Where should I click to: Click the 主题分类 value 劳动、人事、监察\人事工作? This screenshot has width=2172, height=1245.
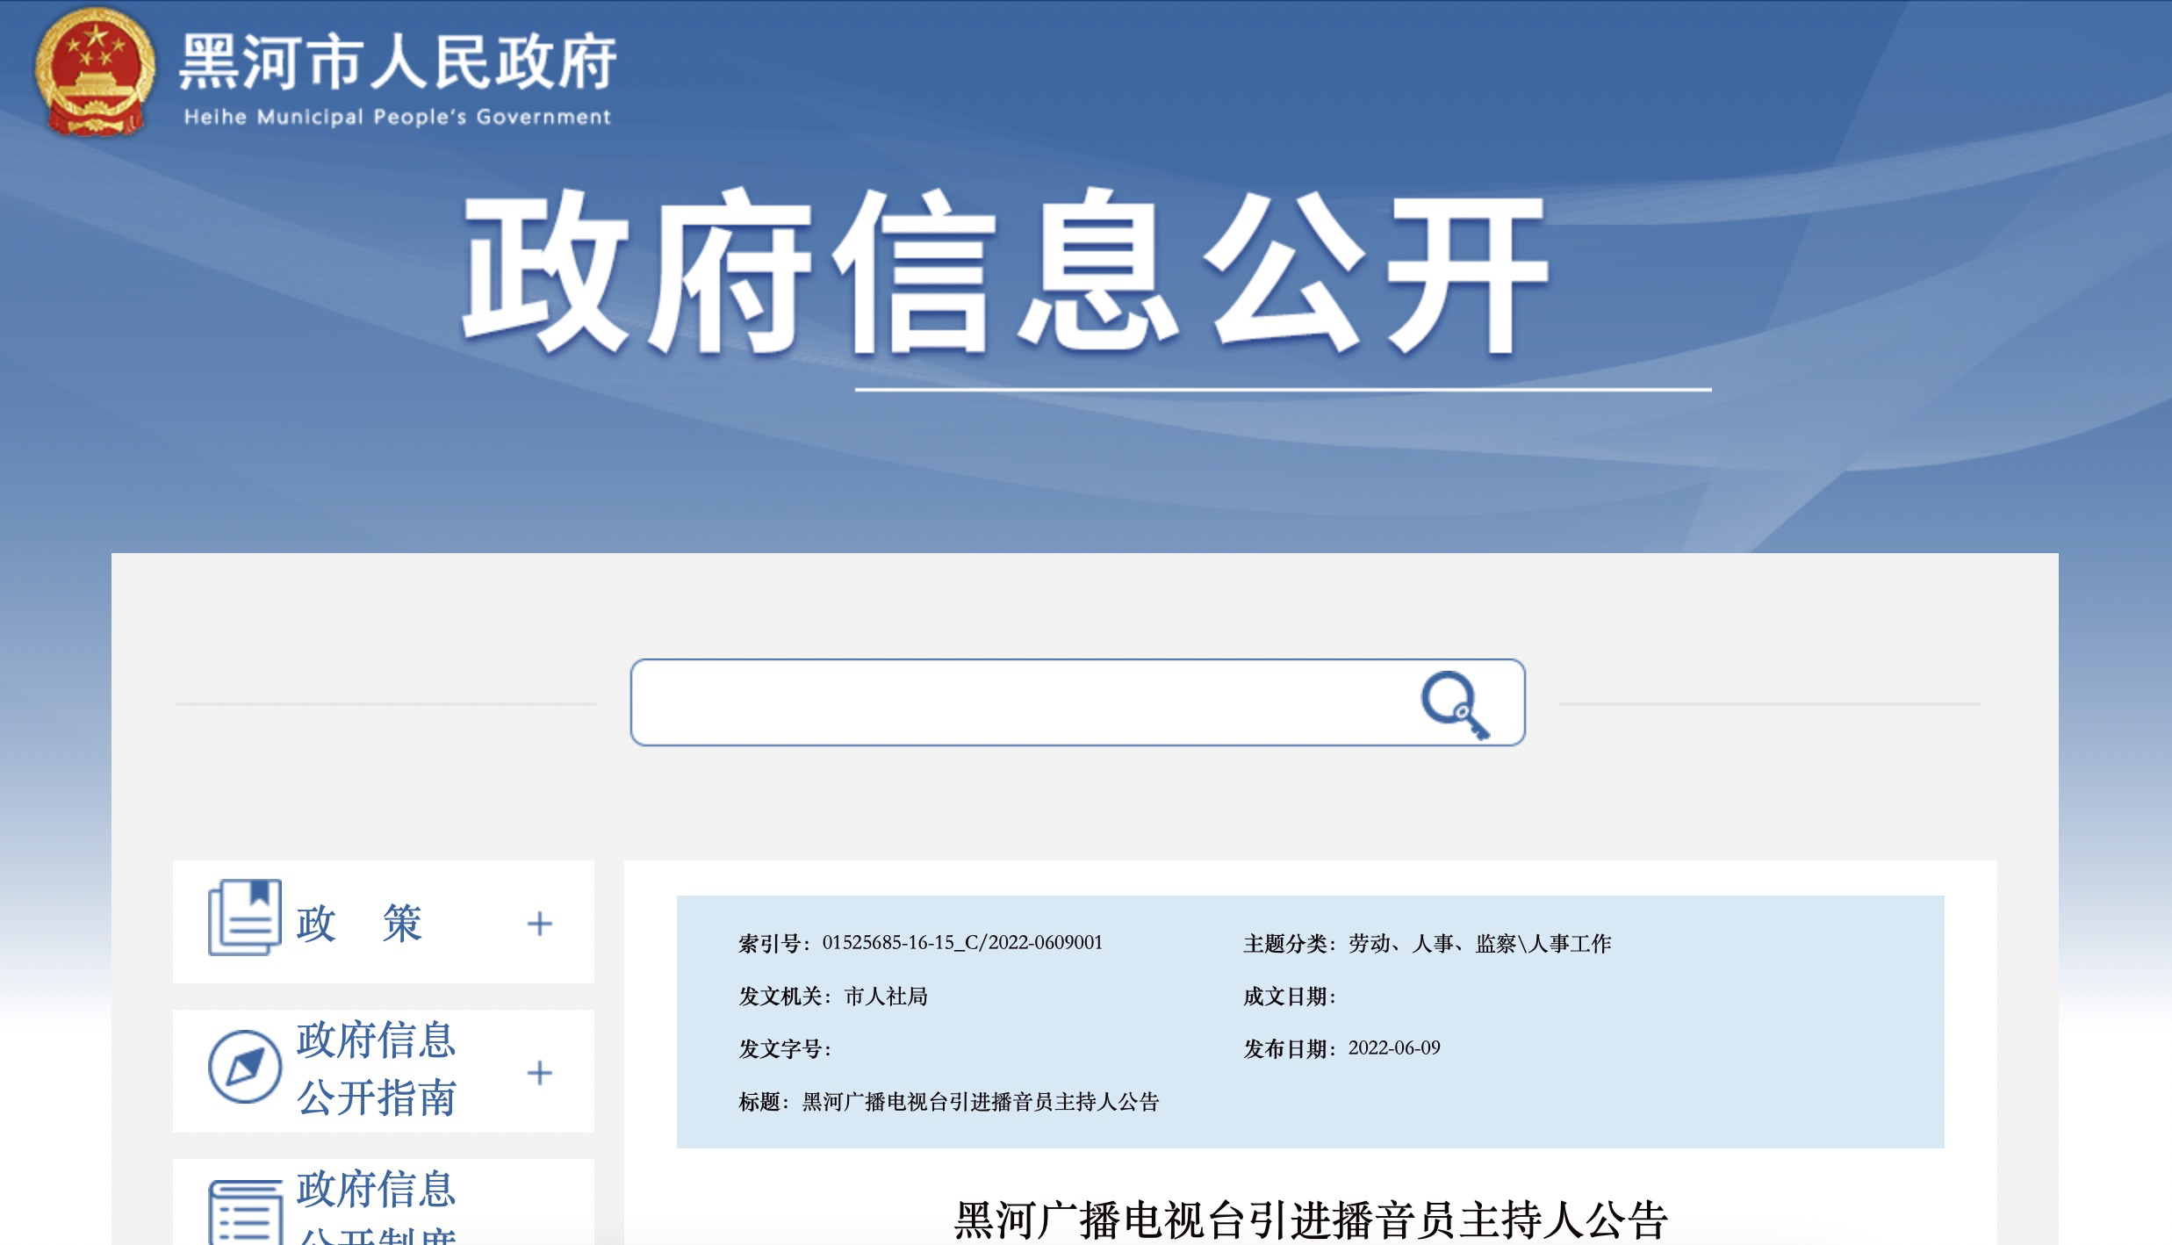[x=1479, y=944]
